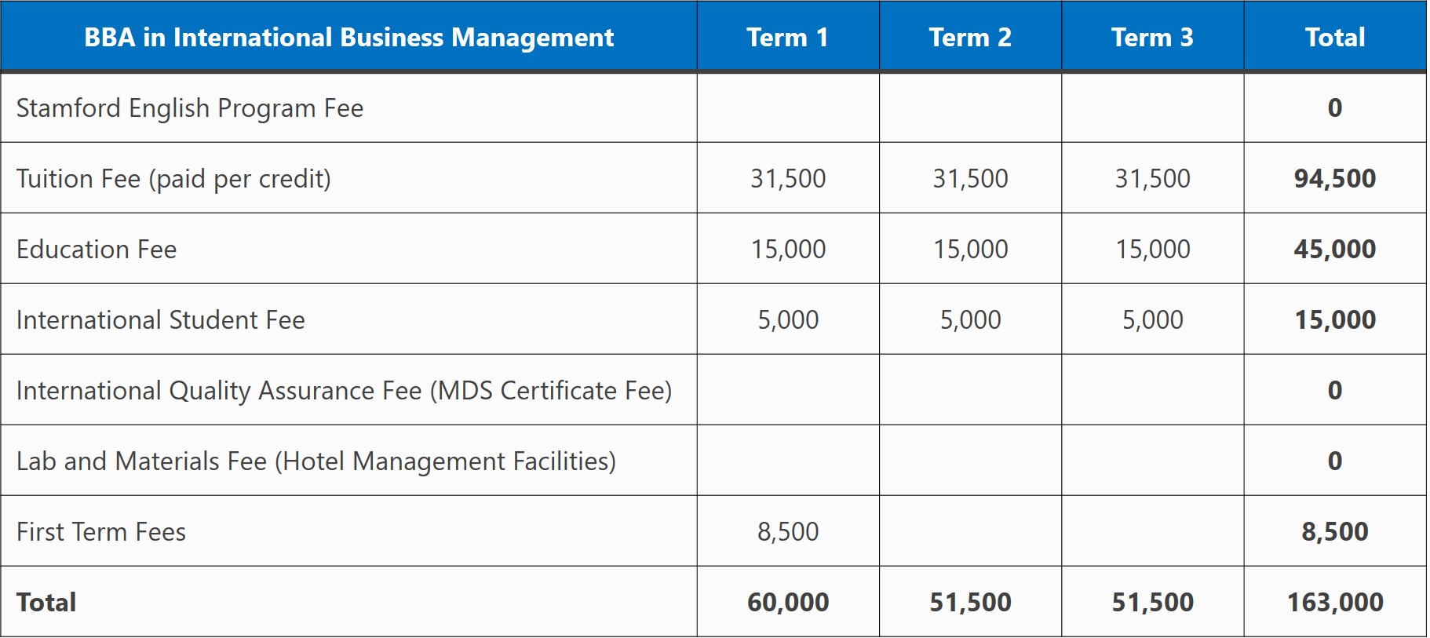Click the 60,000 Term 1 total

(x=788, y=602)
